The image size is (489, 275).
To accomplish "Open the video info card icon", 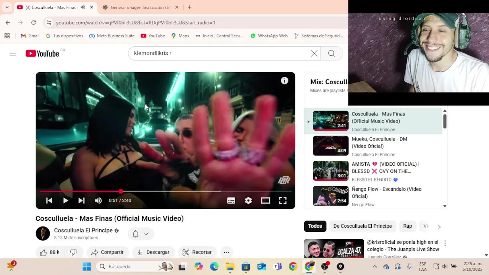I will coord(285,81).
